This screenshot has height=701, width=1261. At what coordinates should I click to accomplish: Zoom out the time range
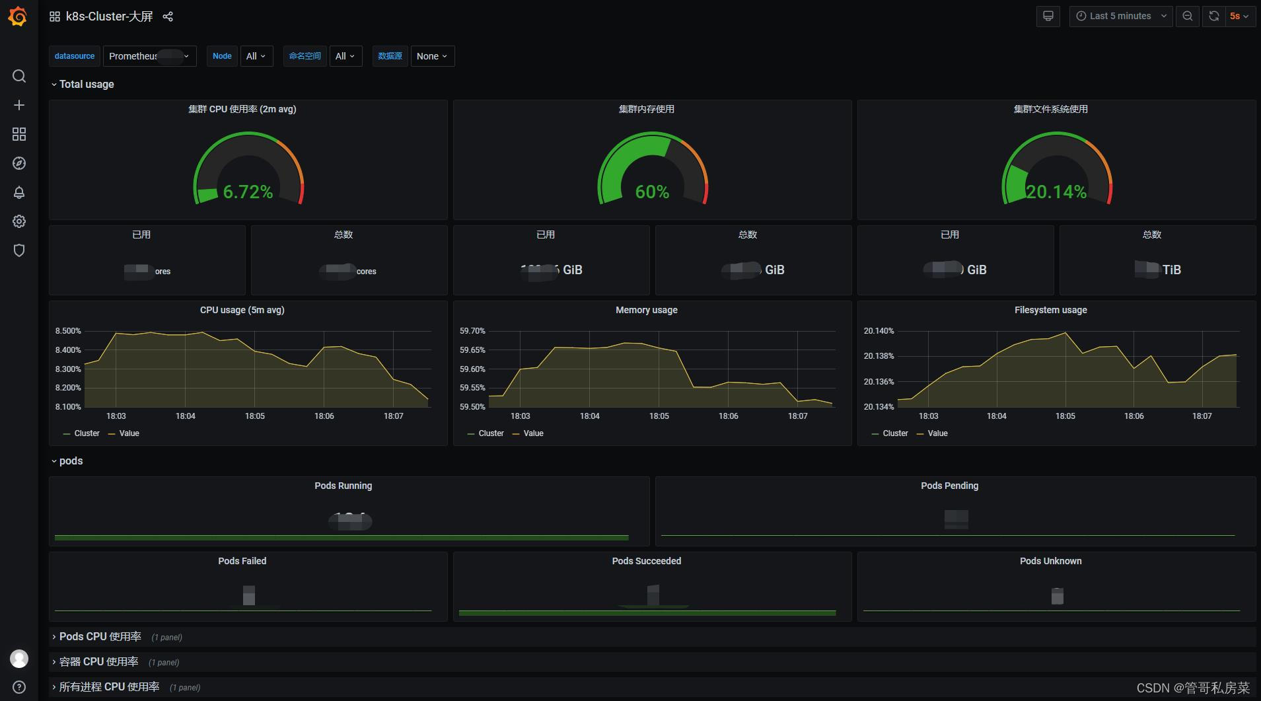click(x=1187, y=16)
